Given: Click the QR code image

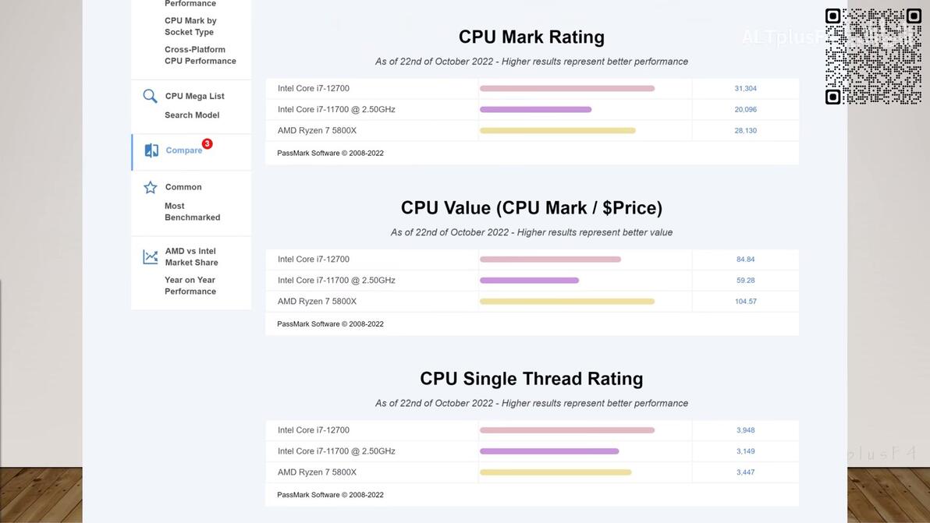Looking at the screenshot, I should pyautogui.click(x=873, y=56).
